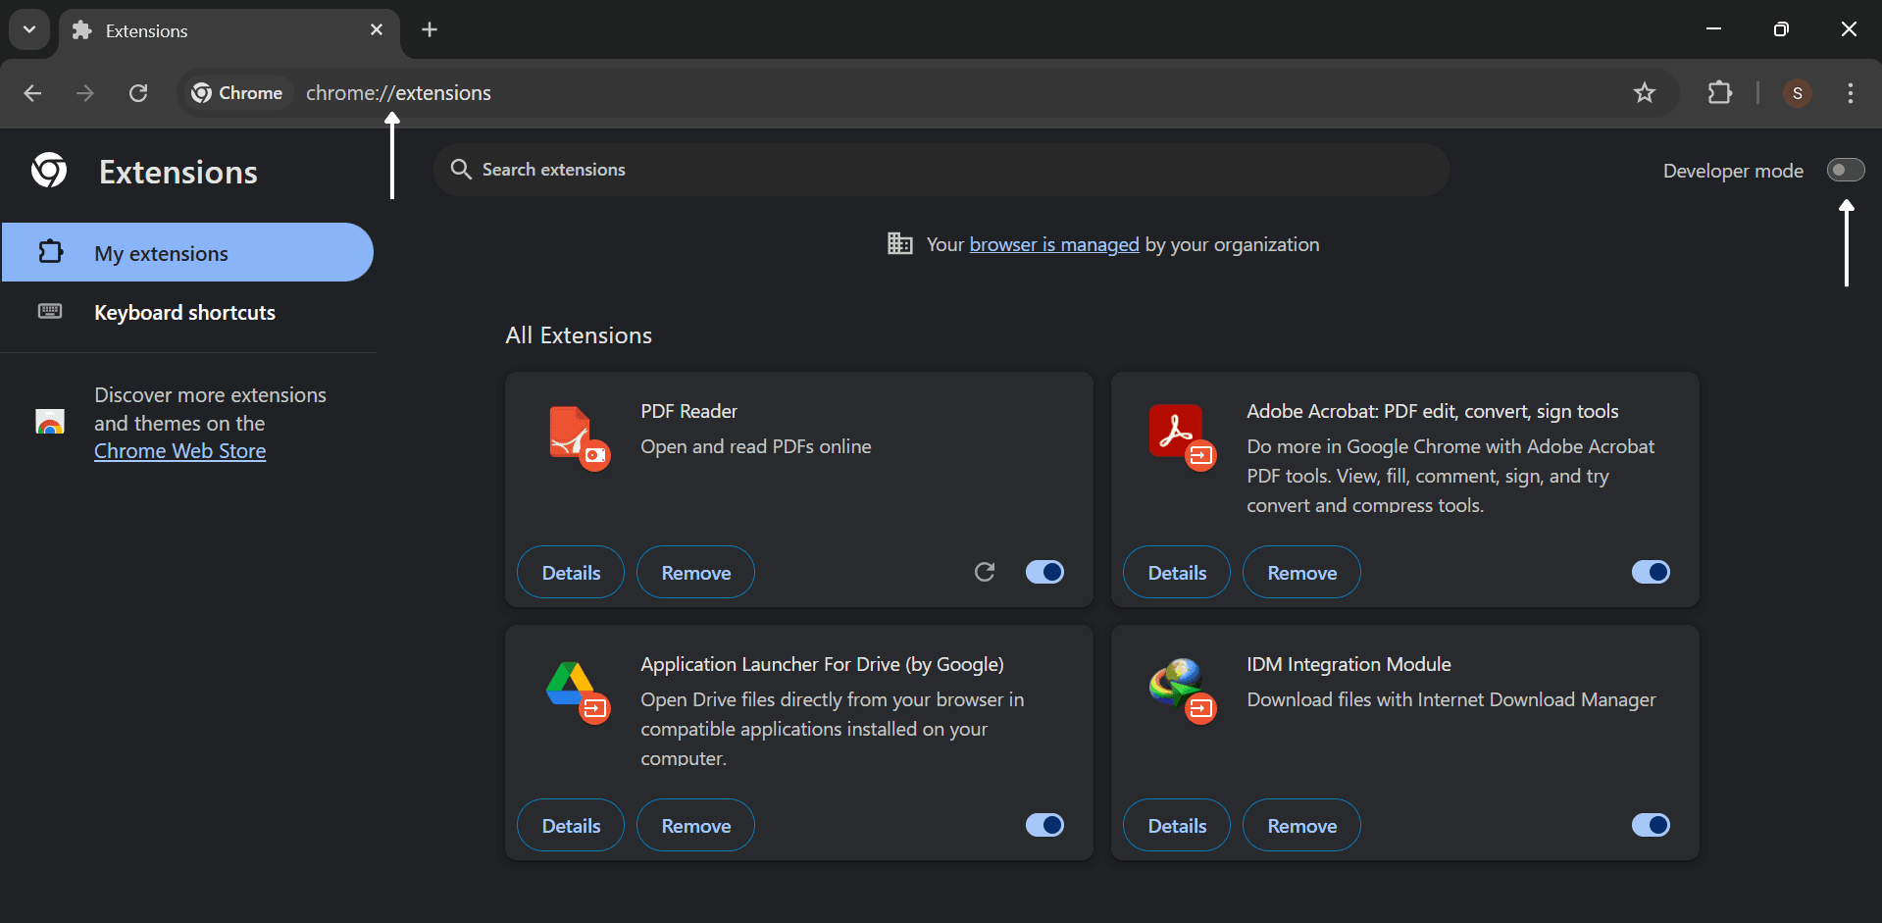Open the extensions puzzle toolbar menu
Viewport: 1882px width, 923px height.
pos(1719,93)
